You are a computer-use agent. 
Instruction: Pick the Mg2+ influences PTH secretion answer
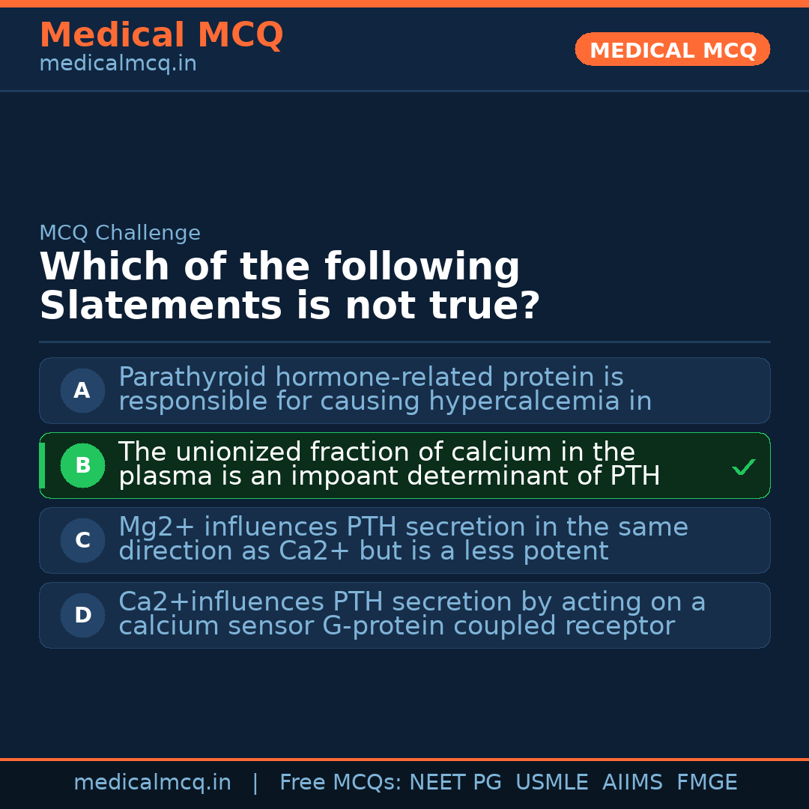[403, 539]
